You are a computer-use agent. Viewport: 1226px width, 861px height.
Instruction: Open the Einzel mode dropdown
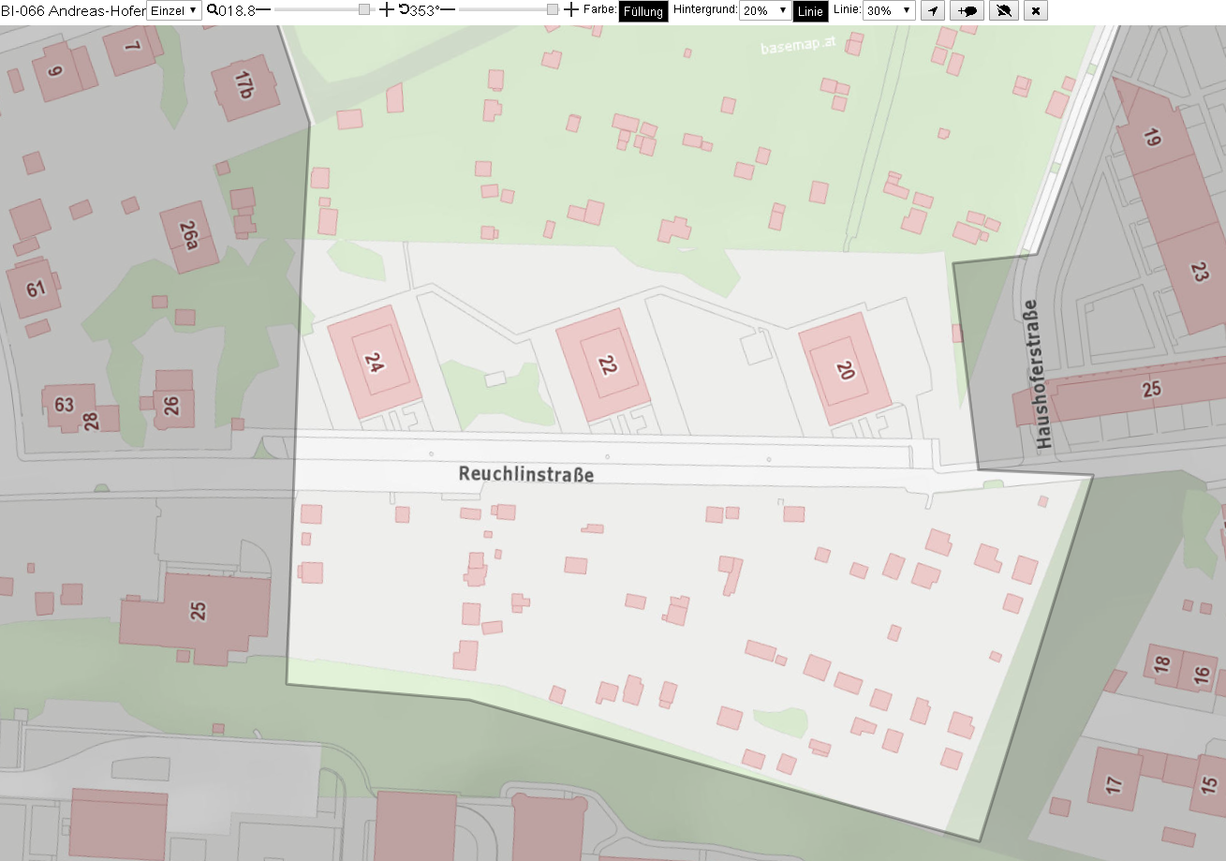click(174, 10)
